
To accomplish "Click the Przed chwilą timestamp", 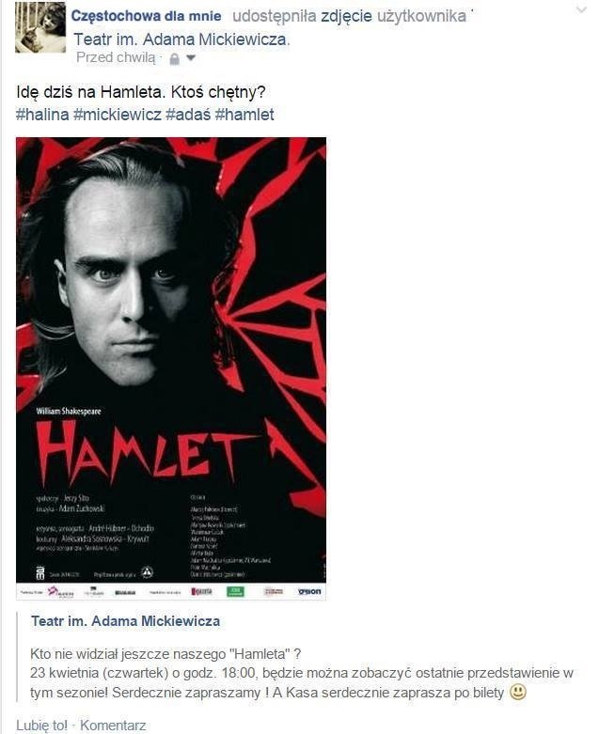I will coord(116,57).
